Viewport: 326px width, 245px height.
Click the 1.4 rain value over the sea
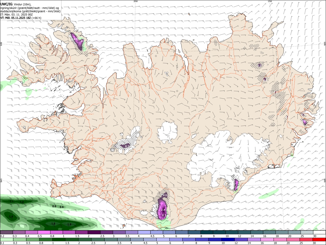[11, 217]
